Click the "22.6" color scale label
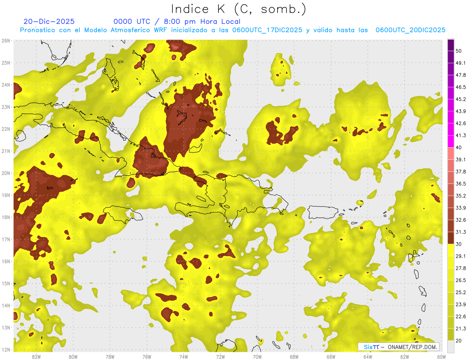Screen dimensions: 469x362 click(461, 317)
